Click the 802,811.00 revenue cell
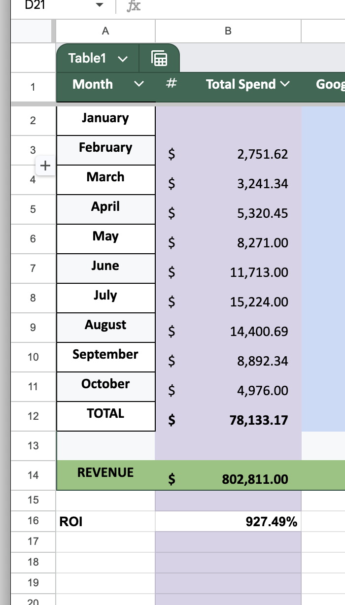This screenshot has width=345, height=605. [228, 475]
